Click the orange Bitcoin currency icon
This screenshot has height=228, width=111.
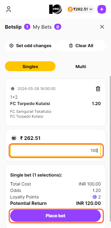tap(70, 9)
